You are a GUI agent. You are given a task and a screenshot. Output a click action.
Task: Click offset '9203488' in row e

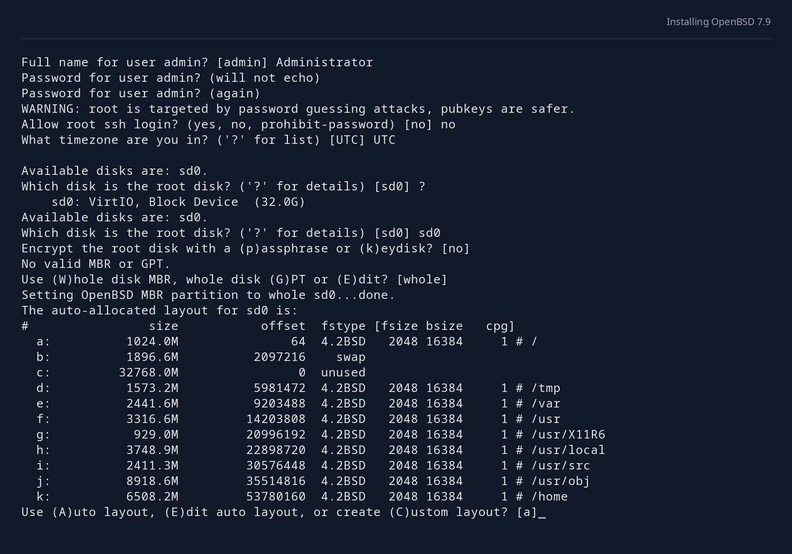coord(279,403)
